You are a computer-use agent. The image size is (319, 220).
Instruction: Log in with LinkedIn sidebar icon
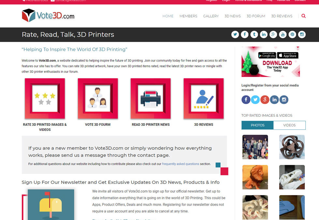274,99
